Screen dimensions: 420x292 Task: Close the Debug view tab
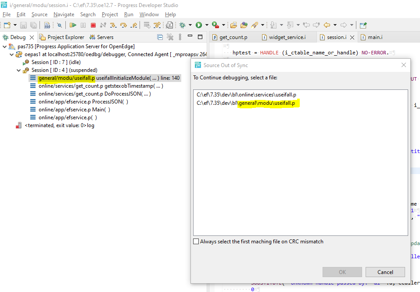(x=32, y=37)
